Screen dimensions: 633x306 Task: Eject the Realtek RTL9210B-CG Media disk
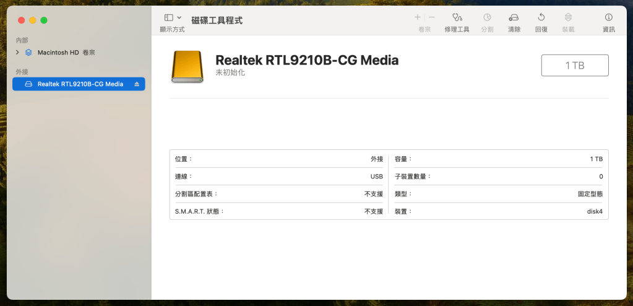click(137, 84)
